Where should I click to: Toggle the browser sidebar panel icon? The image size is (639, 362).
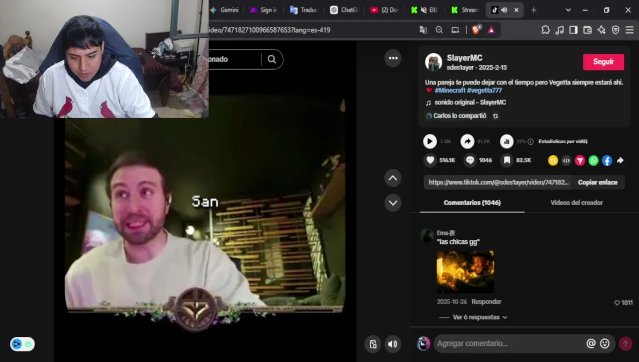(573, 30)
